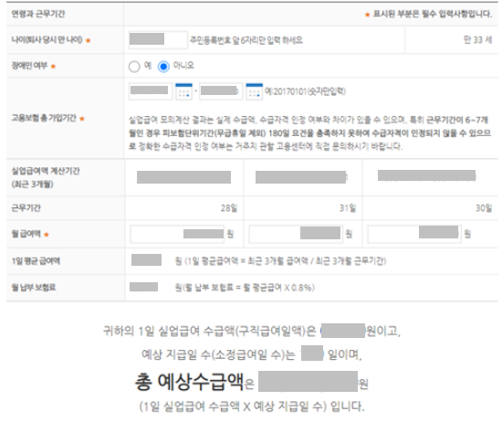502x422 pixels.
Task: Click the monthly salary field under 30일
Action: click(x=414, y=234)
